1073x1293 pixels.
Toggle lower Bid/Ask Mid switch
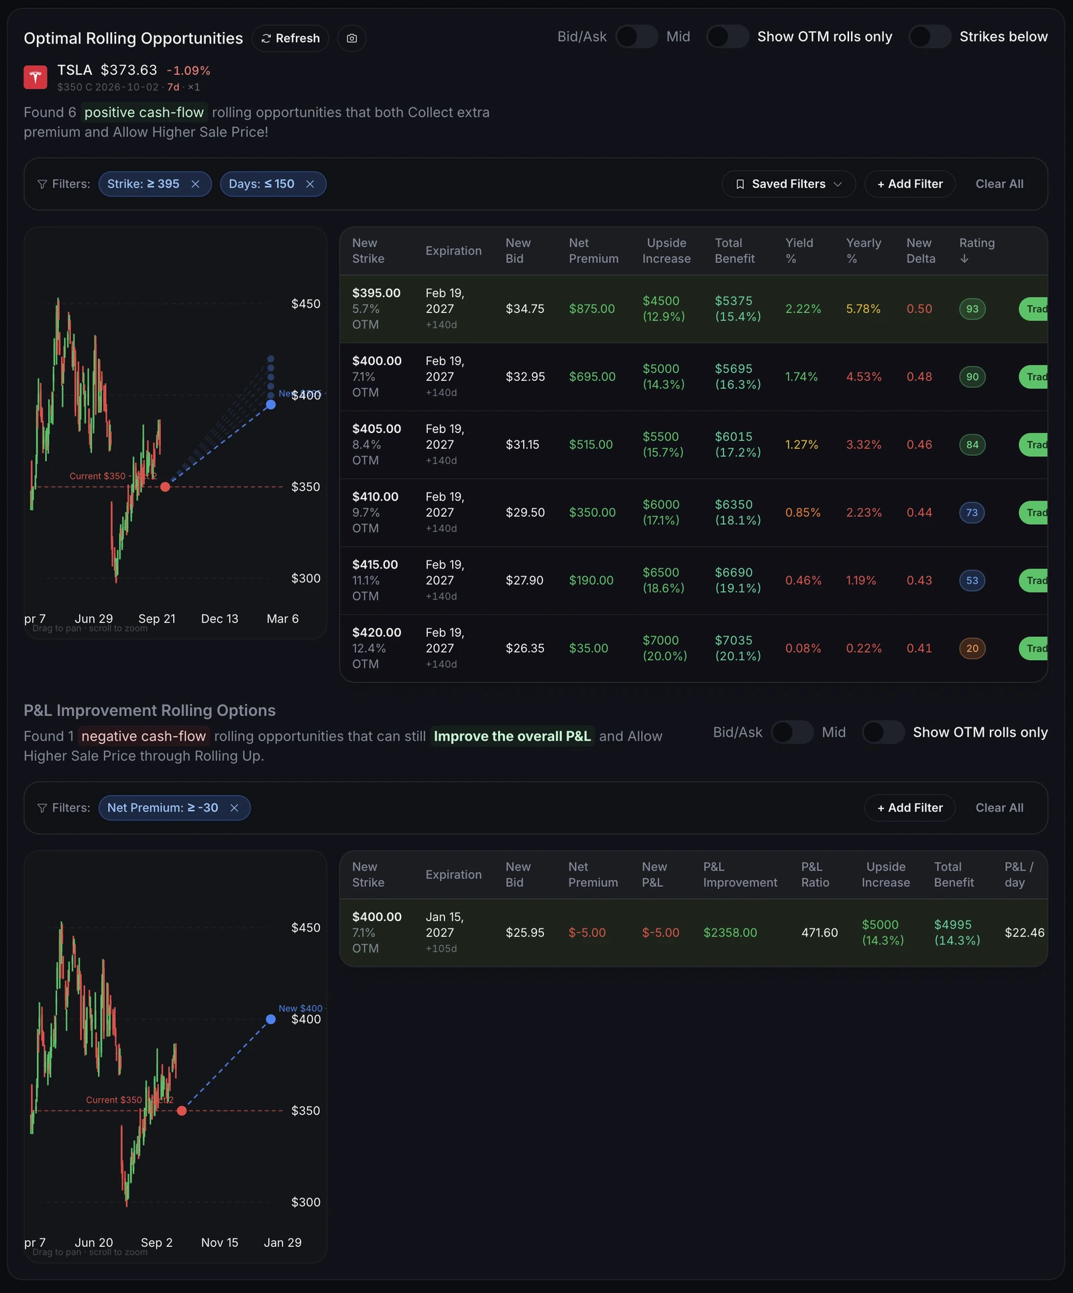click(x=792, y=733)
